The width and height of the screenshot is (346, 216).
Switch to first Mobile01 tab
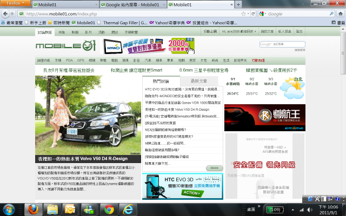65,5
